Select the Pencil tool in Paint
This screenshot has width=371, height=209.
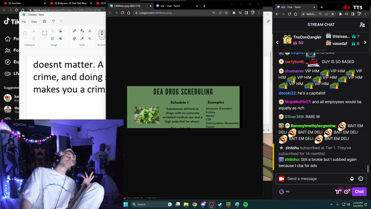[x=74, y=31]
